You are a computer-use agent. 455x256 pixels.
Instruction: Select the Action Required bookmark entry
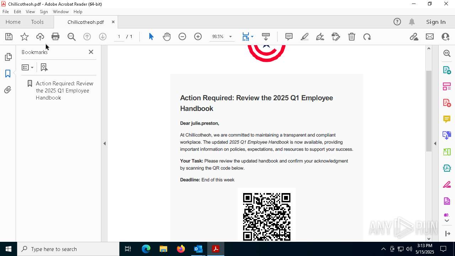coord(64,91)
